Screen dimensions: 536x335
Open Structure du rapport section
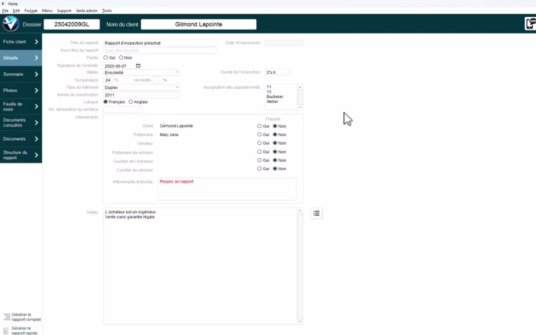click(x=21, y=155)
